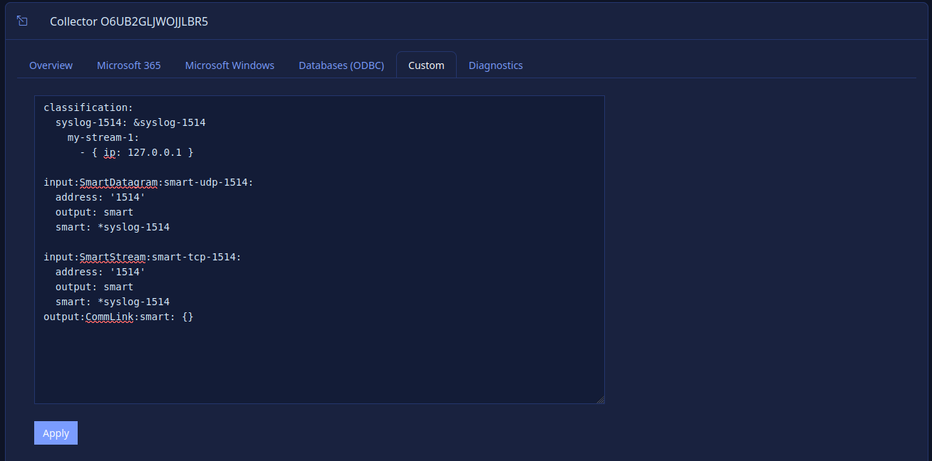Click the 'smart-tcp-1514' input name
The image size is (932, 461).
193,257
